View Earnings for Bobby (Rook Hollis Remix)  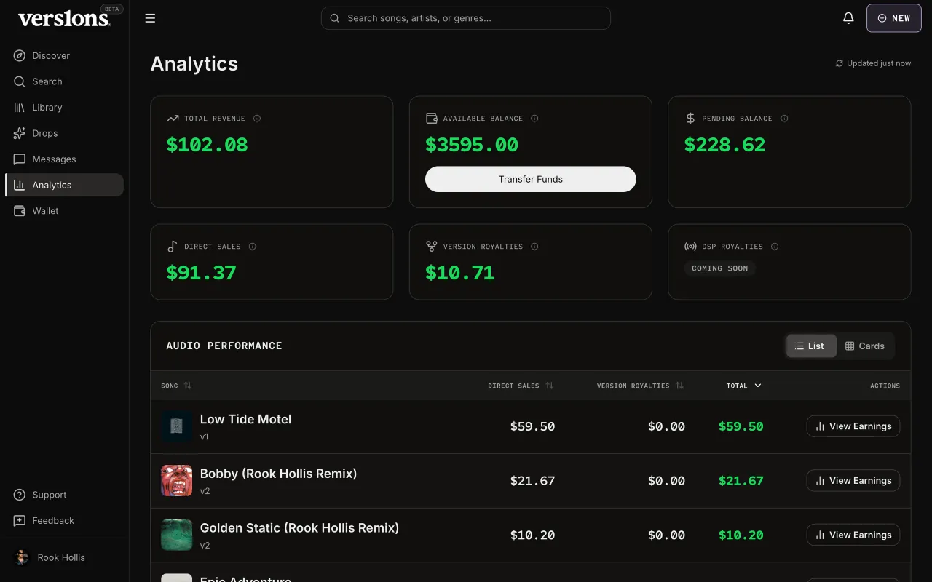tap(853, 480)
